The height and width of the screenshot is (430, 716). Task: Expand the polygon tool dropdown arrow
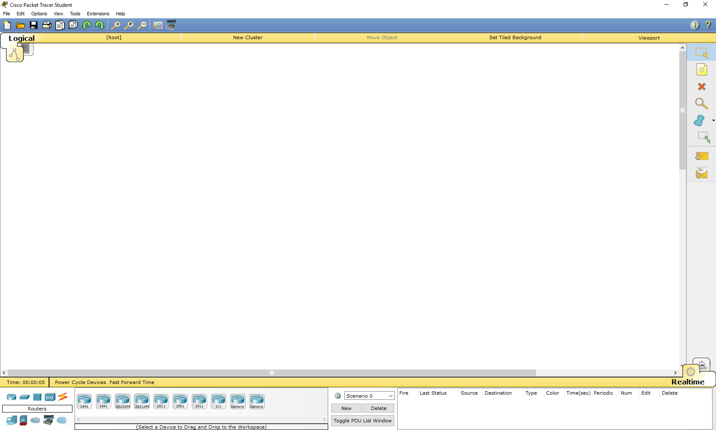pyautogui.click(x=713, y=120)
